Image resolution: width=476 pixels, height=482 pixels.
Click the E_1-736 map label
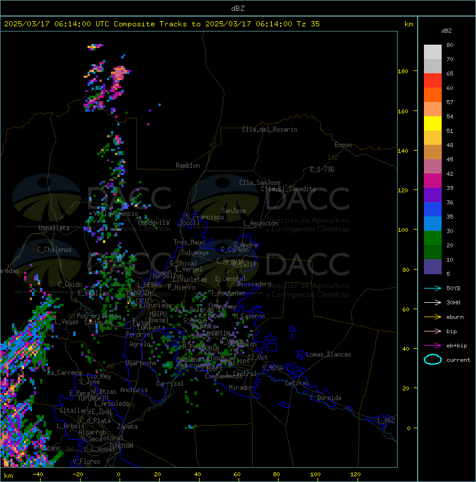(322, 169)
